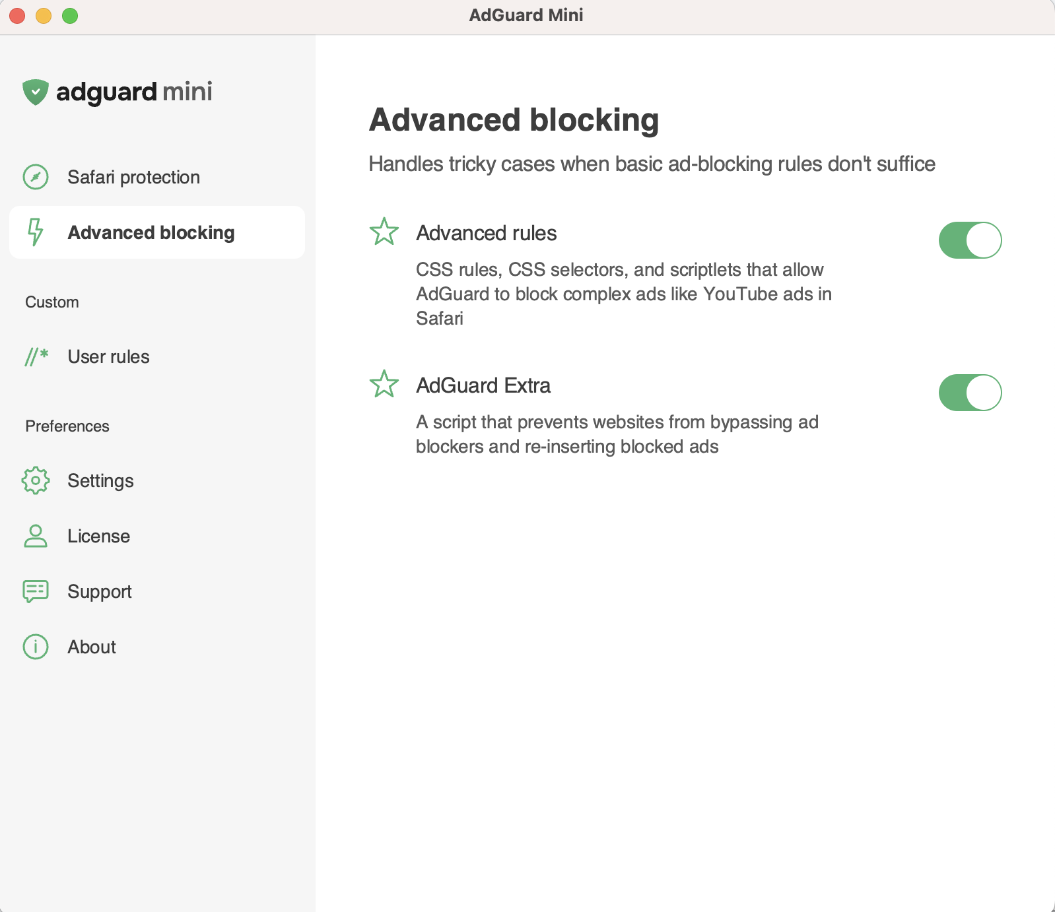Close the AdGuard Mini window

(x=17, y=16)
